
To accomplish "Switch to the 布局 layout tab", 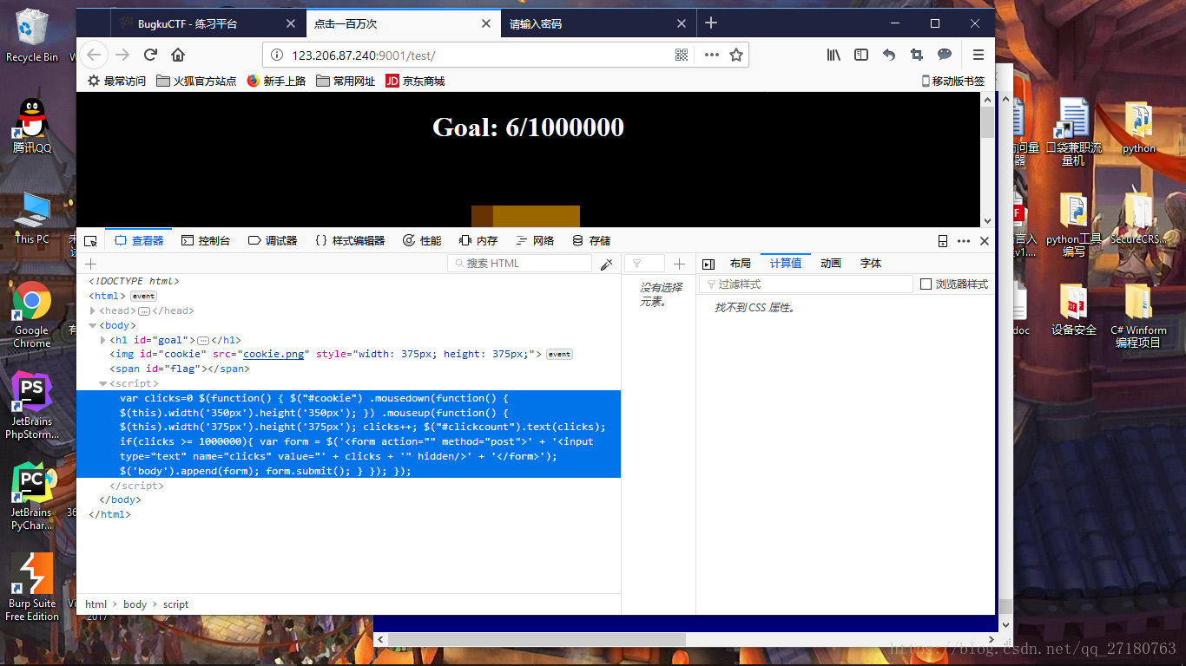I will [741, 264].
